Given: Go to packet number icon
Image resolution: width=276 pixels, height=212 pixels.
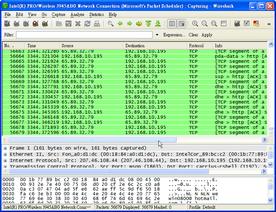Looking at the screenshot, I should click(139, 24).
